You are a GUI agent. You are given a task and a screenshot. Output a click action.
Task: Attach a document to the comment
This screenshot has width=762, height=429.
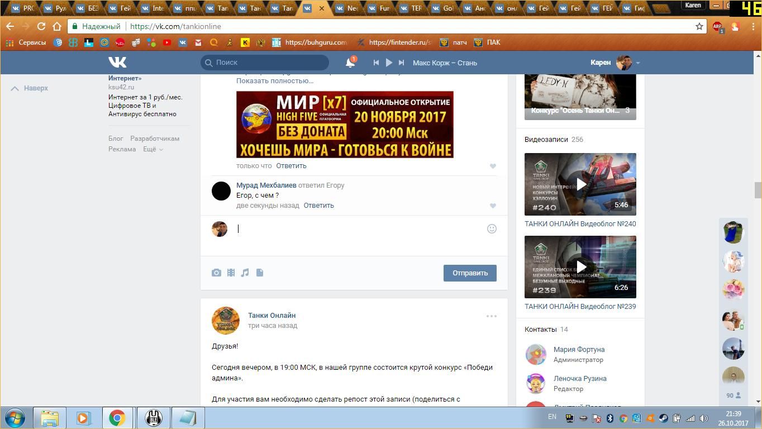[260, 273]
